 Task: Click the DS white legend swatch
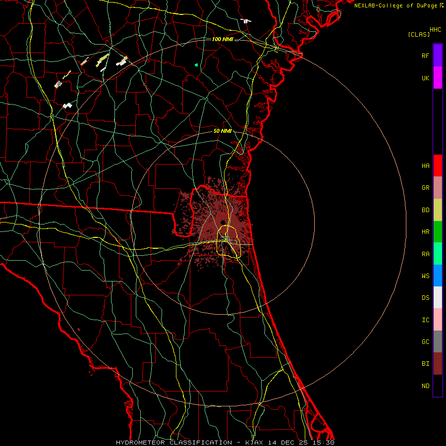pyautogui.click(x=438, y=297)
